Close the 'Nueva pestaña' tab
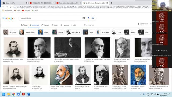172x97 pixels. pyautogui.click(x=27, y=3)
